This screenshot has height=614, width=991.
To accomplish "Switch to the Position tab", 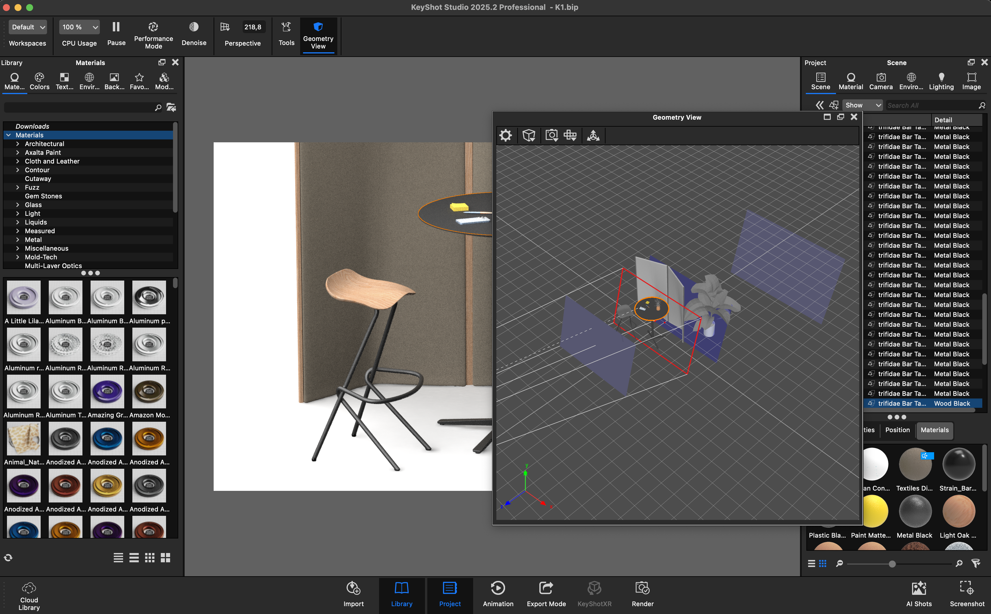I will click(x=897, y=430).
